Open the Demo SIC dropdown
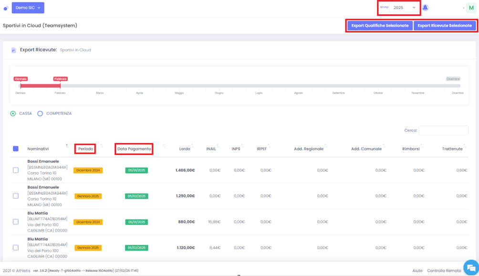479x276 pixels. (x=28, y=8)
